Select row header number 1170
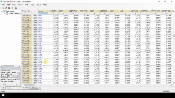The height and width of the screenshot is (98, 175). pyautogui.click(x=35, y=83)
